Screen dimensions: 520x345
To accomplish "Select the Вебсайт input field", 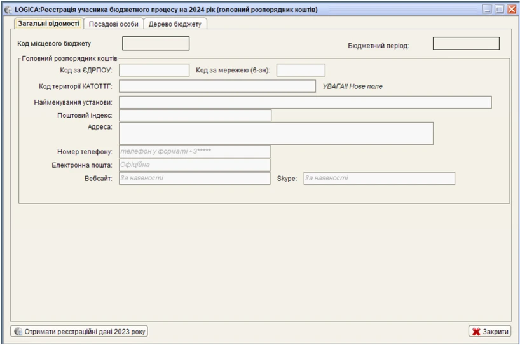I will [195, 179].
